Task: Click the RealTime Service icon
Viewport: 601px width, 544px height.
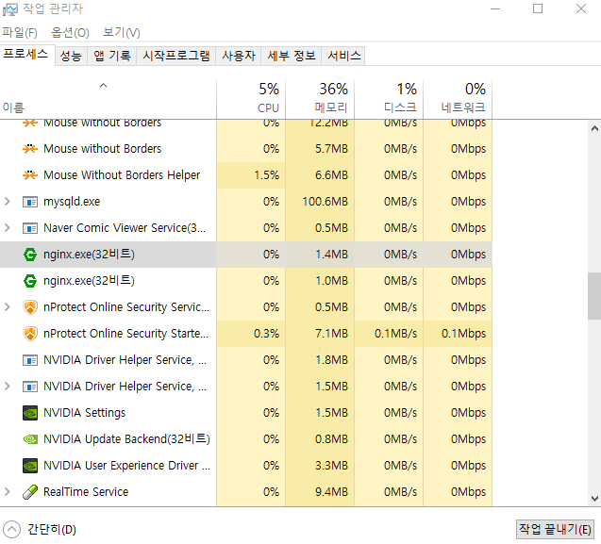Action: coord(30,492)
